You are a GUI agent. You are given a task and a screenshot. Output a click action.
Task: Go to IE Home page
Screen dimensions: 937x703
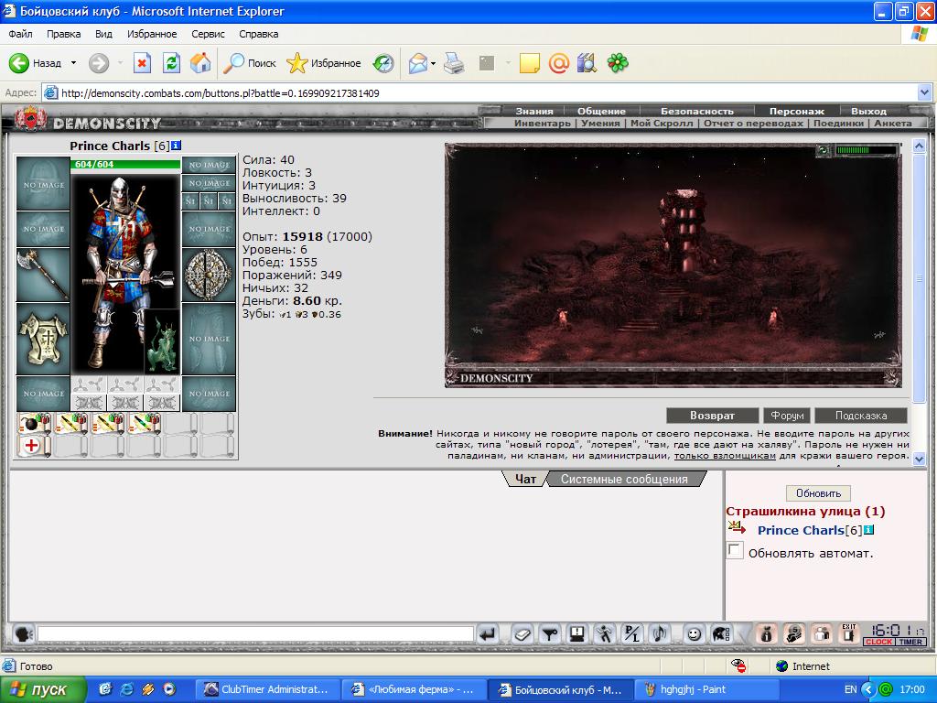pos(200,63)
